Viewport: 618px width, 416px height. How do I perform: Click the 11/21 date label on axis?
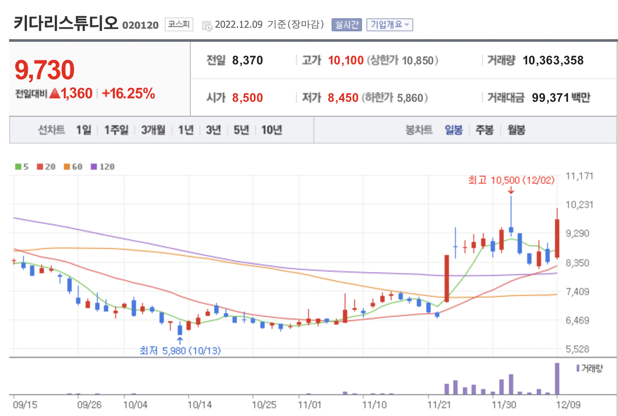pos(439,405)
